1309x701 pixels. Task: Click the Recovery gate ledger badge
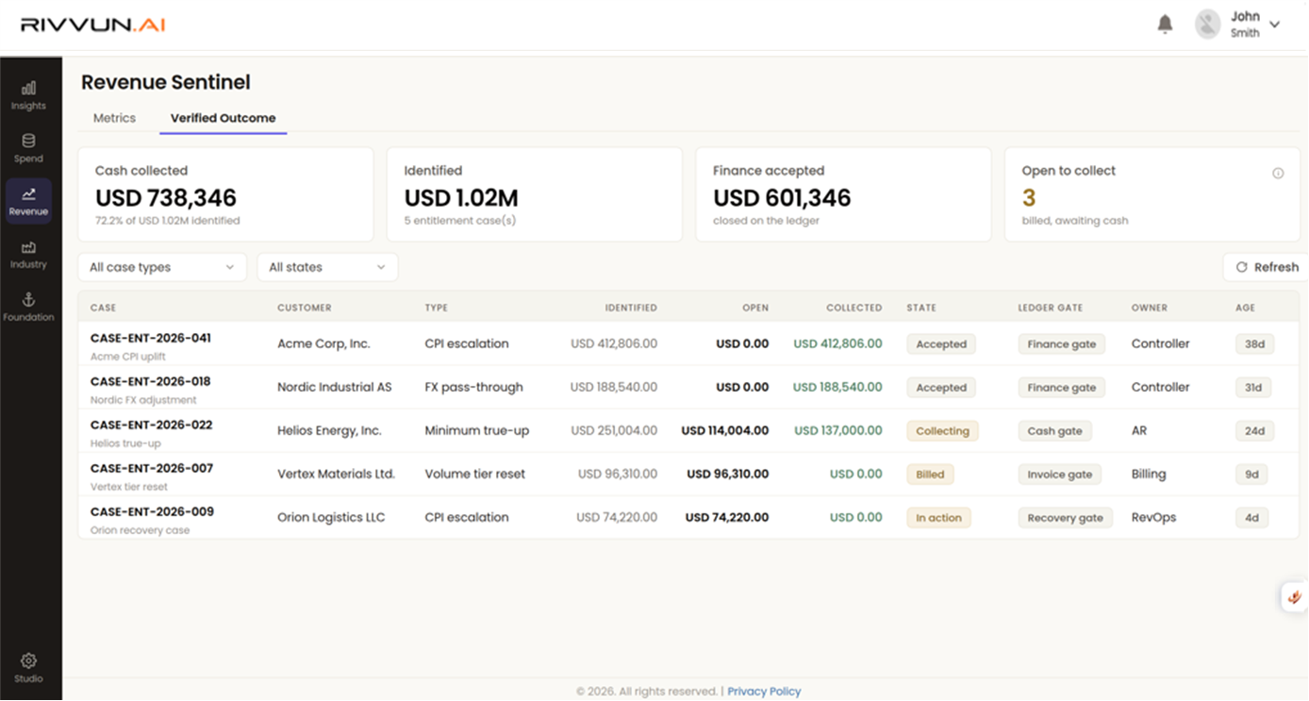point(1065,518)
